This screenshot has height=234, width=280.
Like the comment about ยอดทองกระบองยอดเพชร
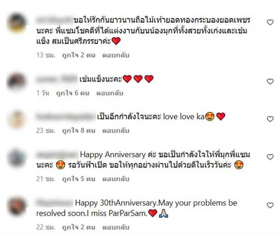coord(270,22)
